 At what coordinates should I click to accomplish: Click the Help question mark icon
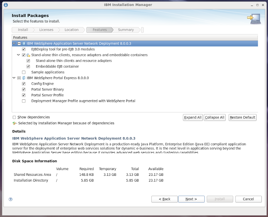pos(10,199)
